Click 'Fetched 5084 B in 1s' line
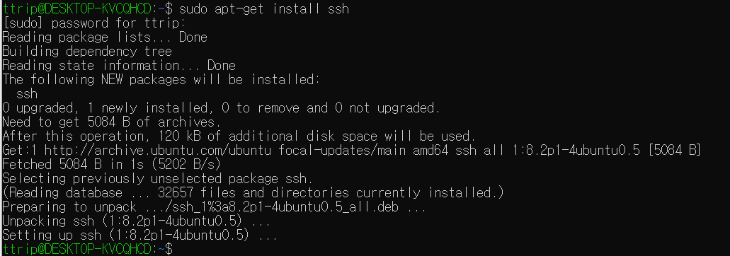730x256 pixels. click(x=111, y=164)
